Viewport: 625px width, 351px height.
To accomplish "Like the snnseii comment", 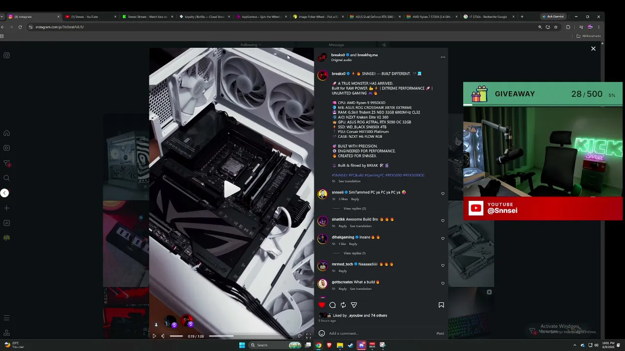I will pyautogui.click(x=443, y=194).
